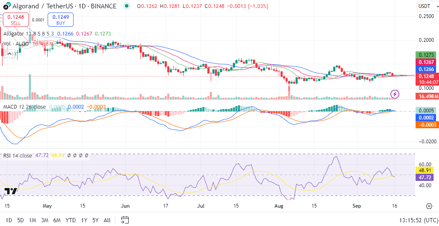Click the 0.0001 spread value
This screenshot has height=226, width=439.
click(x=38, y=20)
